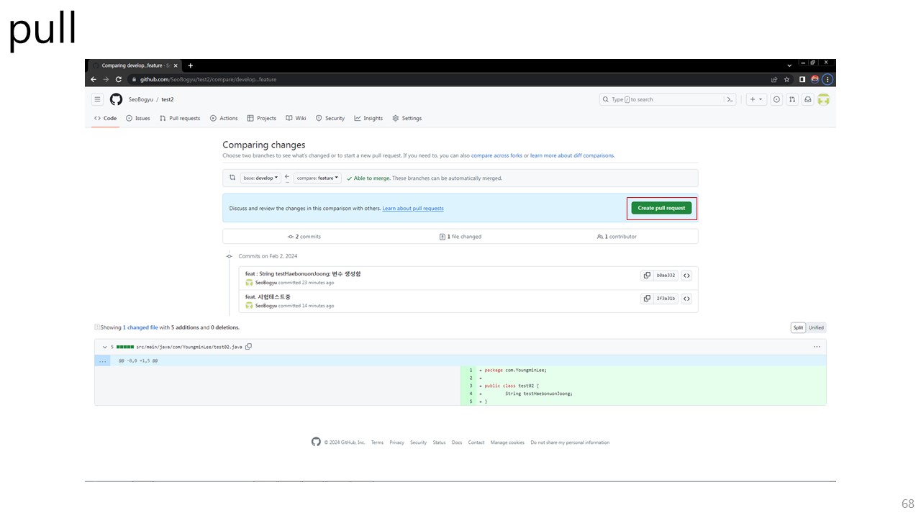Click the compare across forks link
Viewport: 921px width, 518px height.
click(496, 155)
